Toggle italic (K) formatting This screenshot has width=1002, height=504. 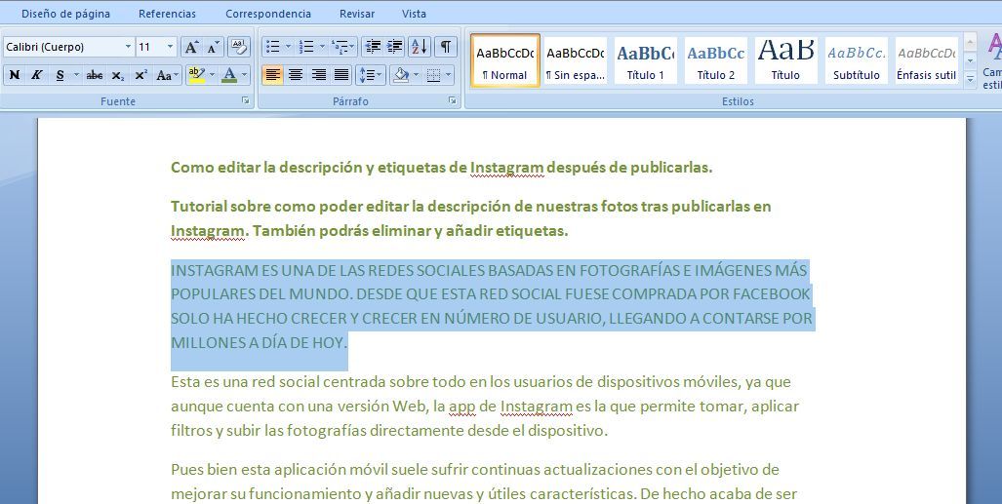click(36, 75)
